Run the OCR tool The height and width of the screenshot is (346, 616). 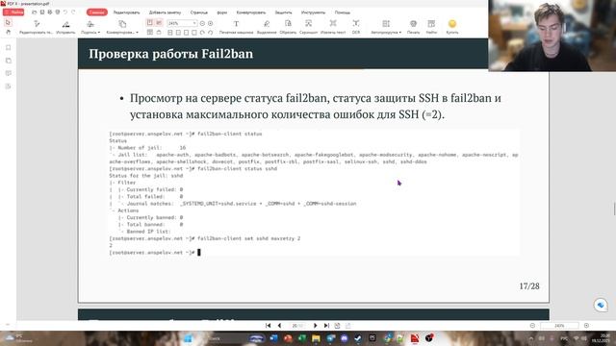(356, 27)
